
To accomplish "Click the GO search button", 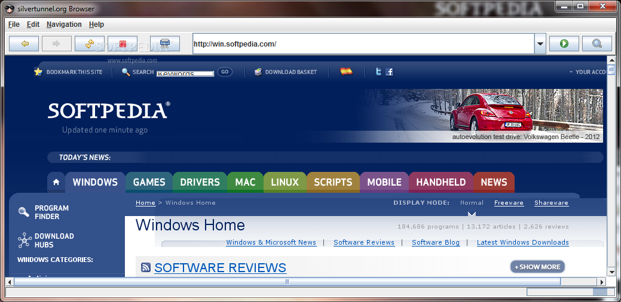I will click(x=225, y=72).
